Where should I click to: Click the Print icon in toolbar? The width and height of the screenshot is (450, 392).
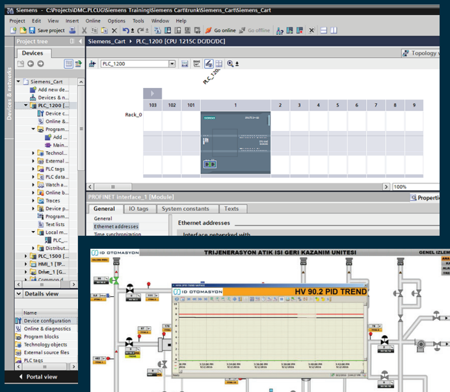tap(73, 30)
